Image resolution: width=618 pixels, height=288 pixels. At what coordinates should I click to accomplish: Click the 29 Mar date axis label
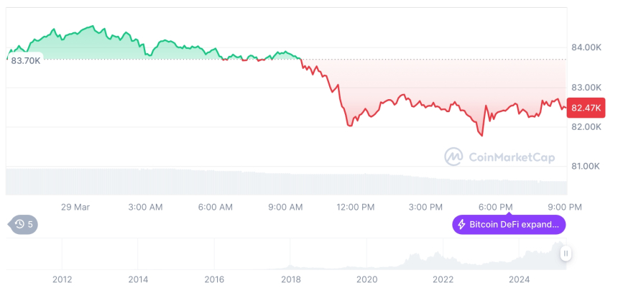pyautogui.click(x=76, y=208)
